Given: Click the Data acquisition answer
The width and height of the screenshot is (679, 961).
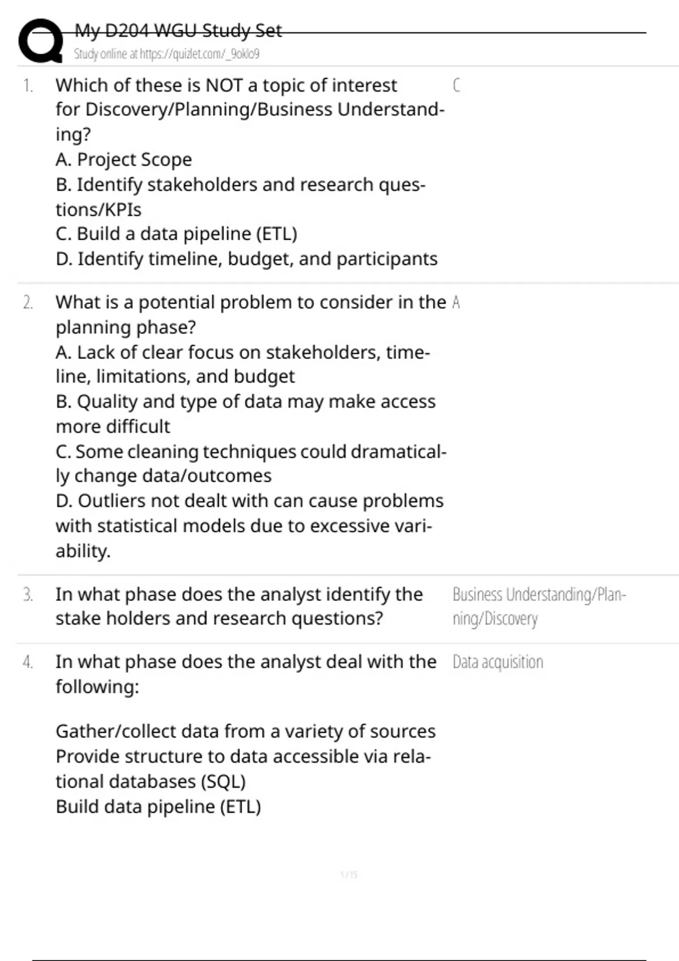Looking at the screenshot, I should (x=497, y=662).
